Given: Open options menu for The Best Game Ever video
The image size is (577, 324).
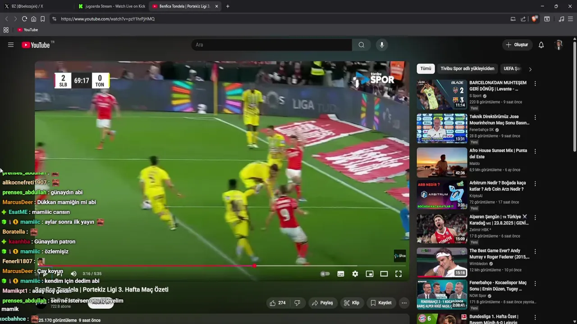Looking at the screenshot, I should (x=535, y=252).
